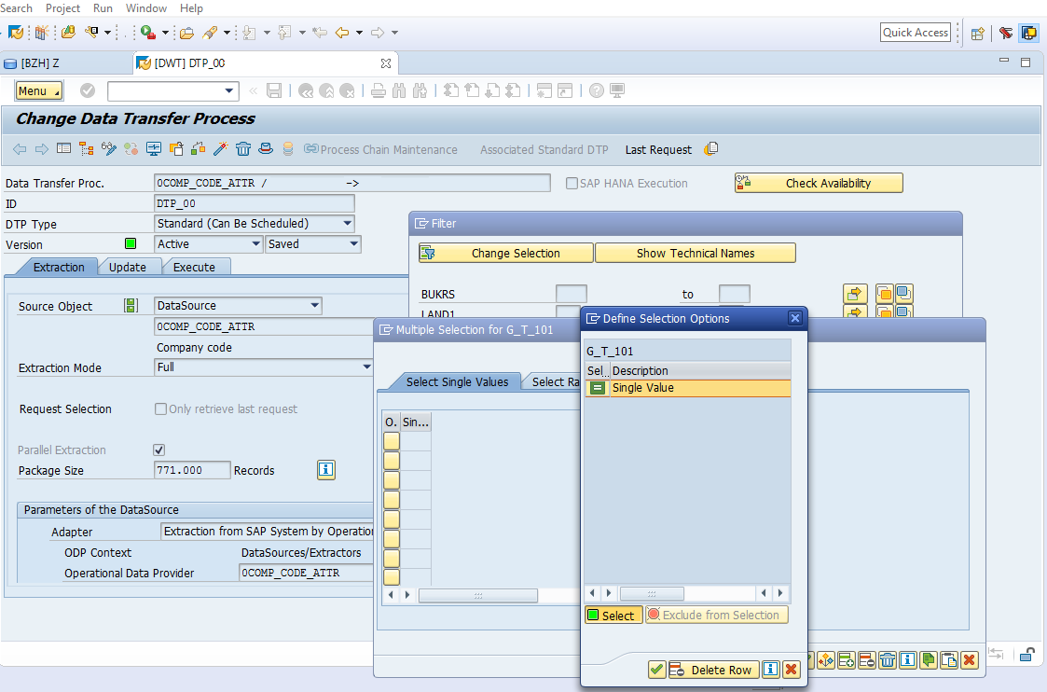Viewport: 1047px width, 692px height.
Task: Expand the run button dropdown arrow in Eclipse toolbar
Action: [x=166, y=32]
